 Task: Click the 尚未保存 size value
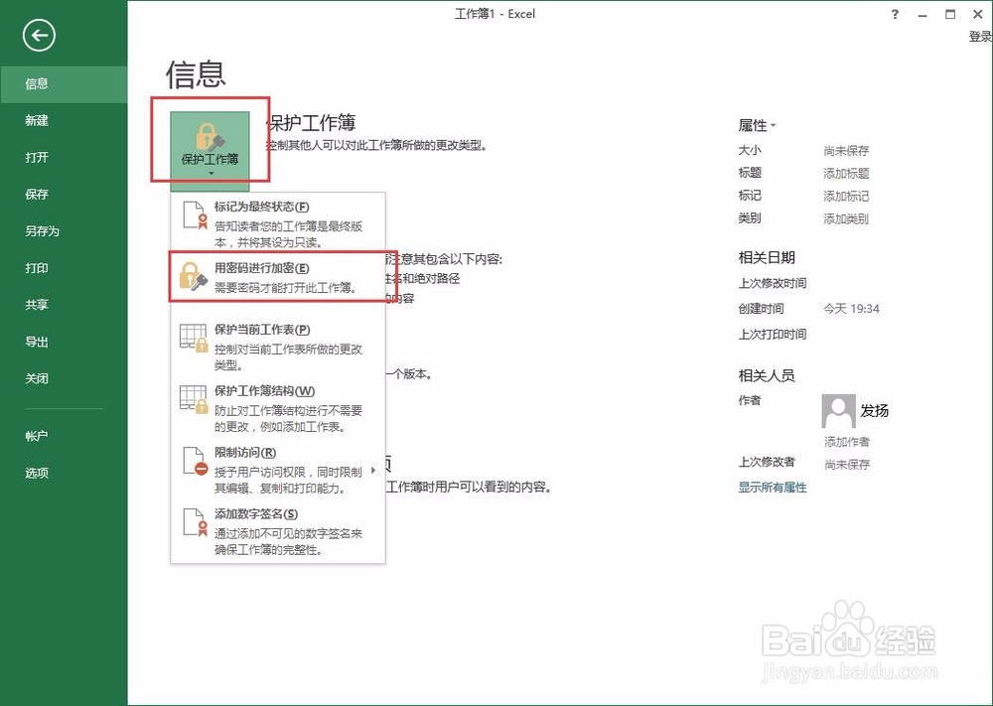click(846, 151)
